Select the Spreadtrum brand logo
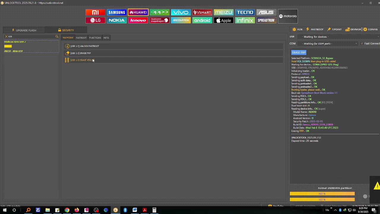Screen dimensions: 380x214 pos(266,20)
